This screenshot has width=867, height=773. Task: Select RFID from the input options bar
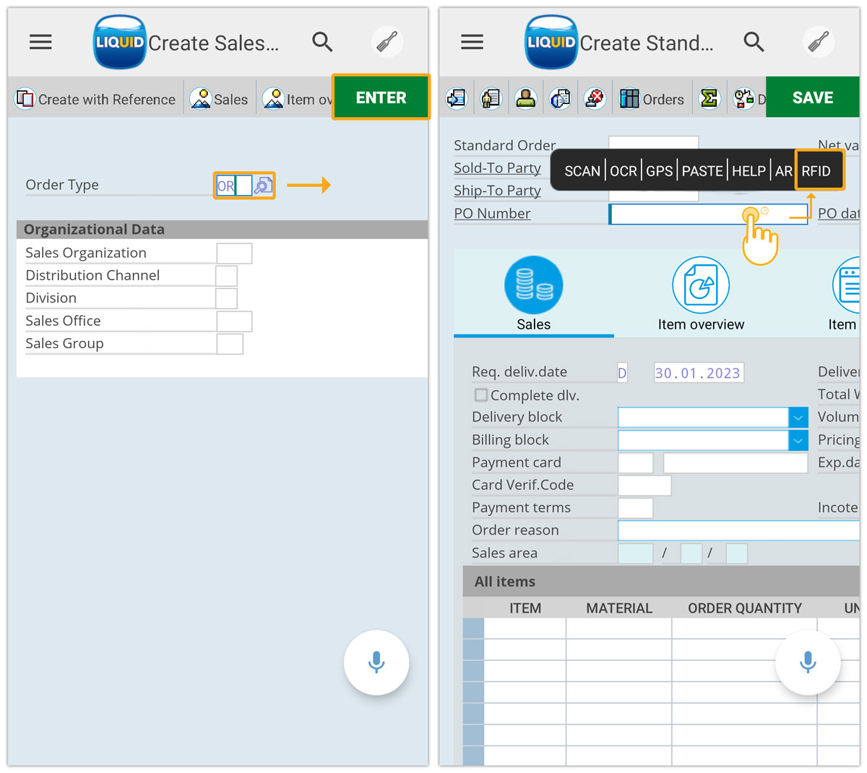[x=817, y=170]
